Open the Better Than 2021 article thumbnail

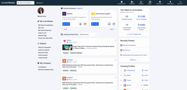[x=67, y=47]
